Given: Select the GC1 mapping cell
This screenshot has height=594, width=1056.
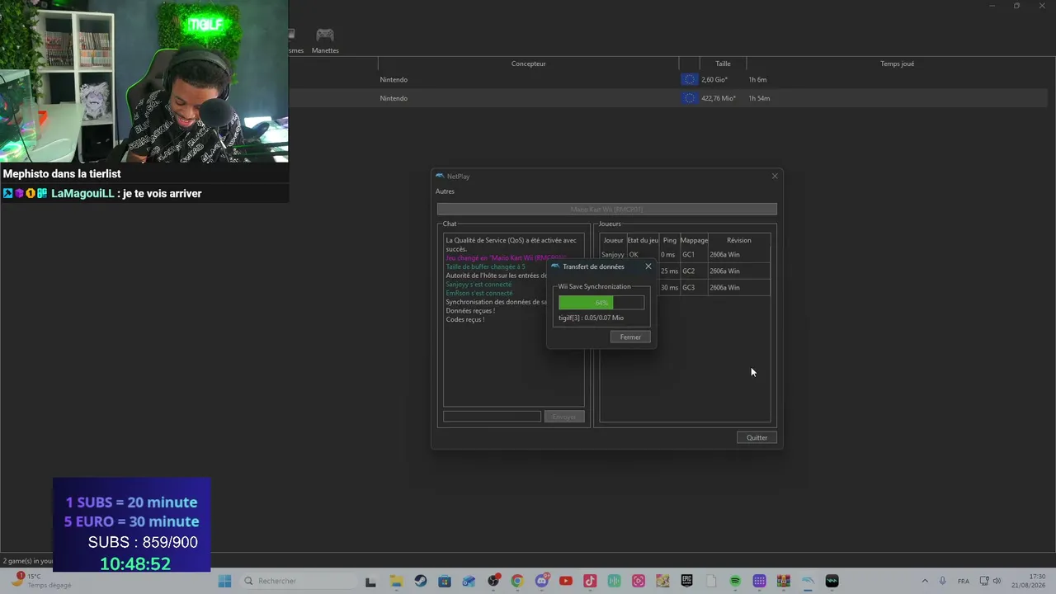Looking at the screenshot, I should coord(694,254).
